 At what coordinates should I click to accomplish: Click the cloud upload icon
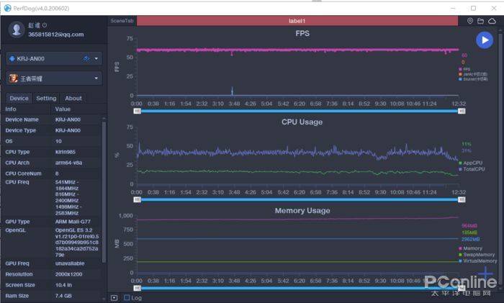click(492, 21)
